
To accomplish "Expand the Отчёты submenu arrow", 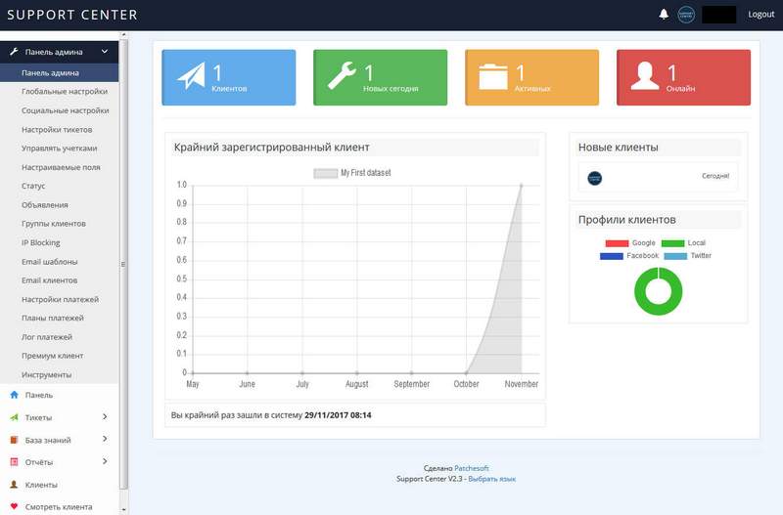I will tap(105, 461).
